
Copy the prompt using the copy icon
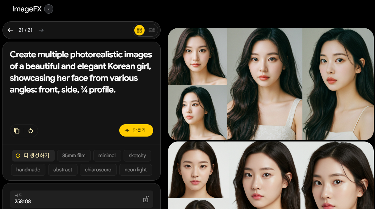pos(17,130)
